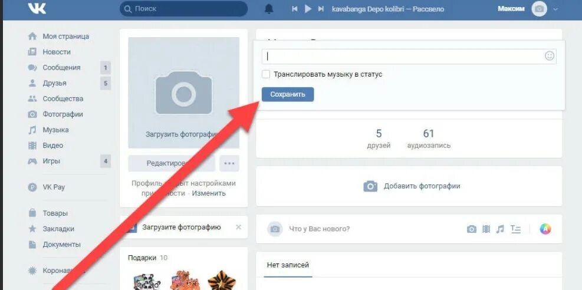
Task: Click the film icon beside Видео
Action: coord(32,146)
